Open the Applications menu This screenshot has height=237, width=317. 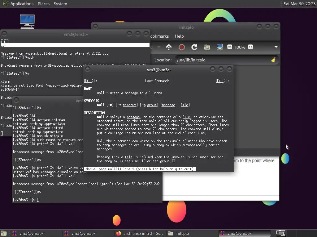coord(22,4)
